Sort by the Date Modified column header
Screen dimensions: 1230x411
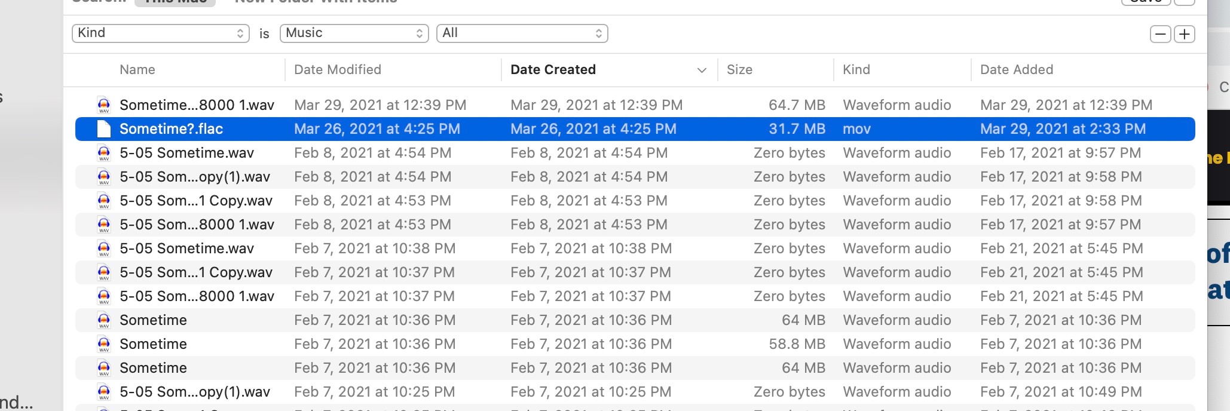tap(338, 70)
